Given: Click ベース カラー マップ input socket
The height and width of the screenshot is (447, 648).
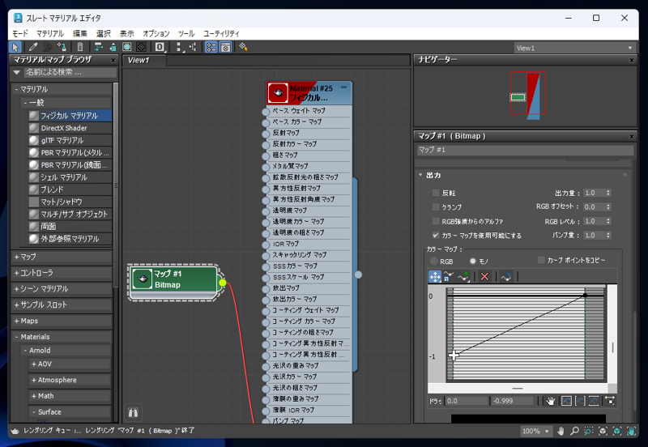Looking at the screenshot, I should click(x=266, y=123).
